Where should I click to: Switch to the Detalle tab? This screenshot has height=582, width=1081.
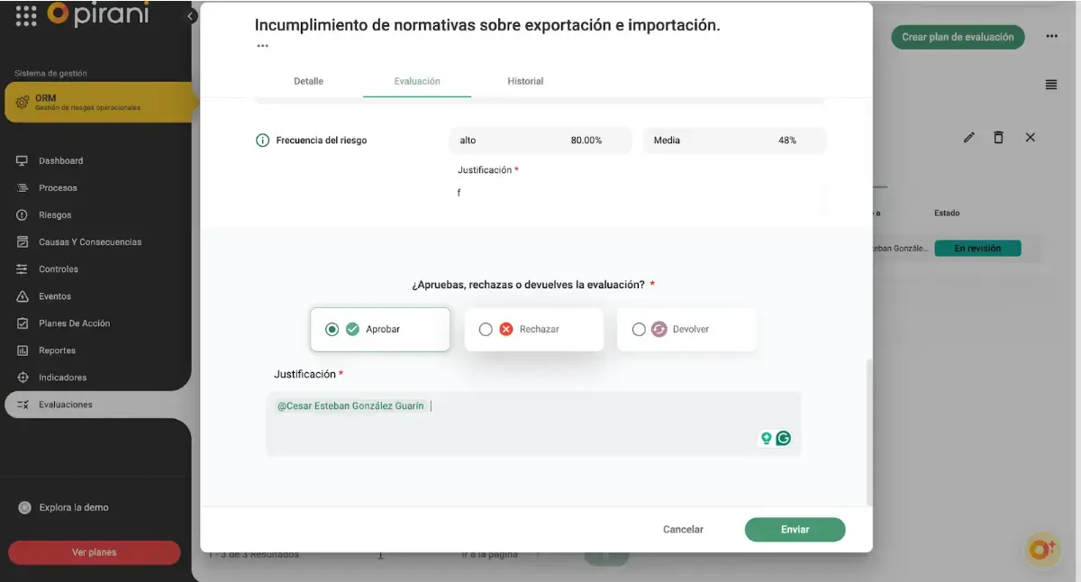[x=308, y=81]
